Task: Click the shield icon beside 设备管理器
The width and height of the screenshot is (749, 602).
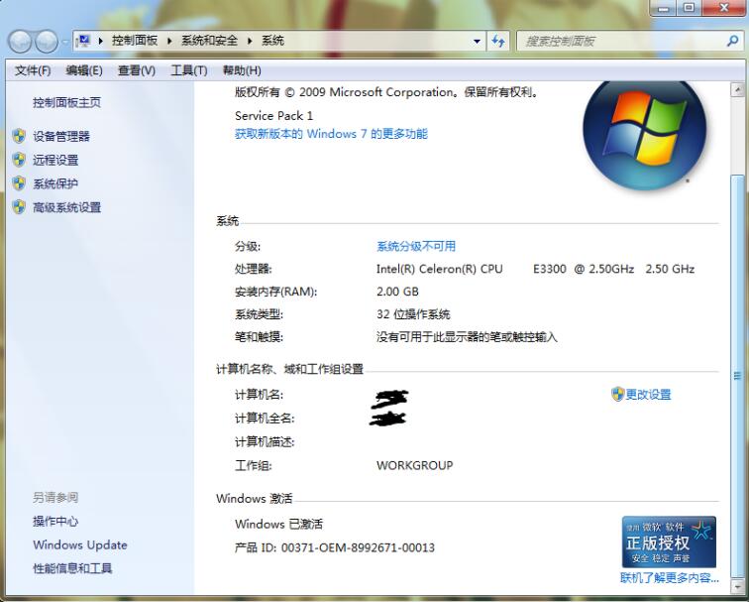Action: point(19,136)
